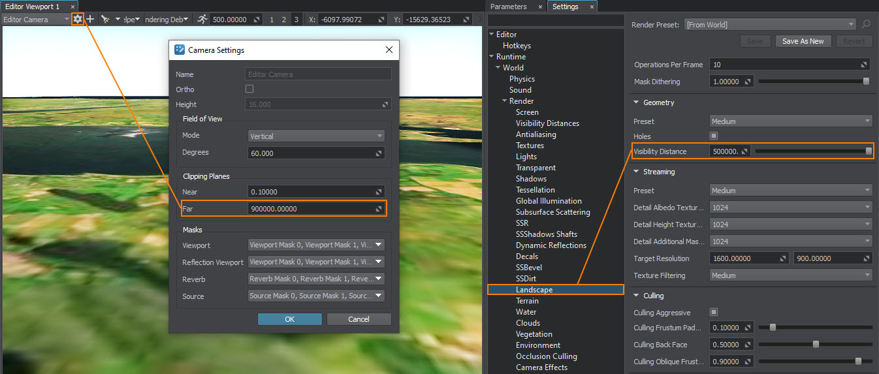Click the camera speed running-man icon

(202, 20)
